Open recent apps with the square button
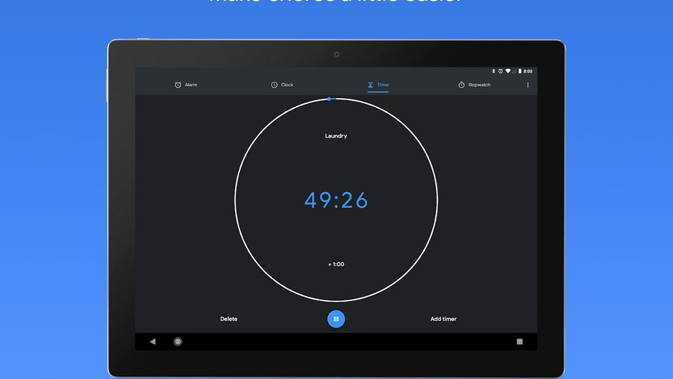 (520, 342)
